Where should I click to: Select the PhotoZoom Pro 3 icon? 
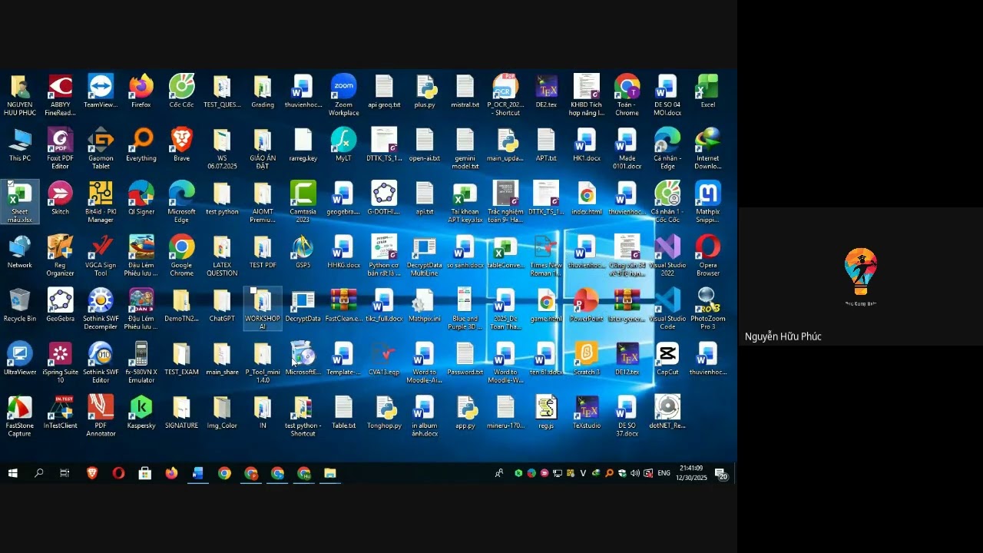[708, 309]
